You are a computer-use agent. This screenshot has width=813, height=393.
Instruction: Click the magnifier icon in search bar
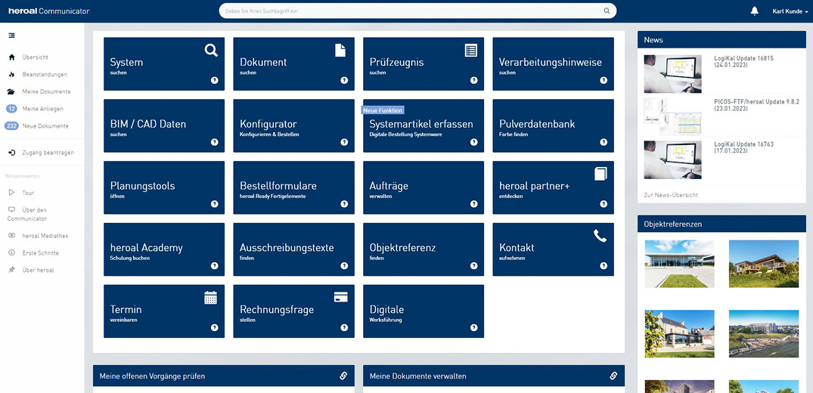pos(607,11)
